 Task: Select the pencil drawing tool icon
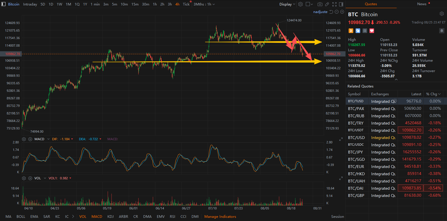[327, 4]
